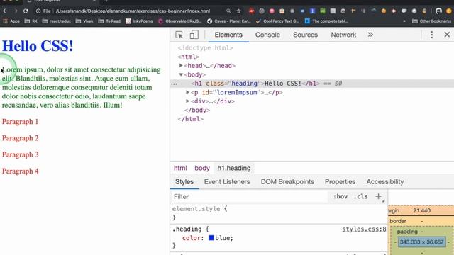Open the Properties sub-tab
Viewport: 454px width, 255px height.
[340, 181]
